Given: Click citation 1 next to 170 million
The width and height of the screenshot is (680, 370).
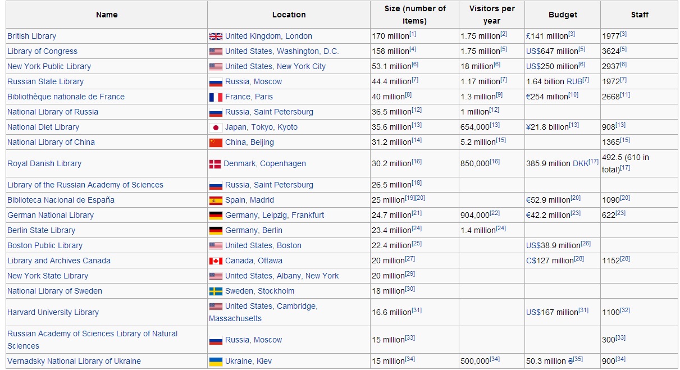Looking at the screenshot, I should click(x=413, y=34).
